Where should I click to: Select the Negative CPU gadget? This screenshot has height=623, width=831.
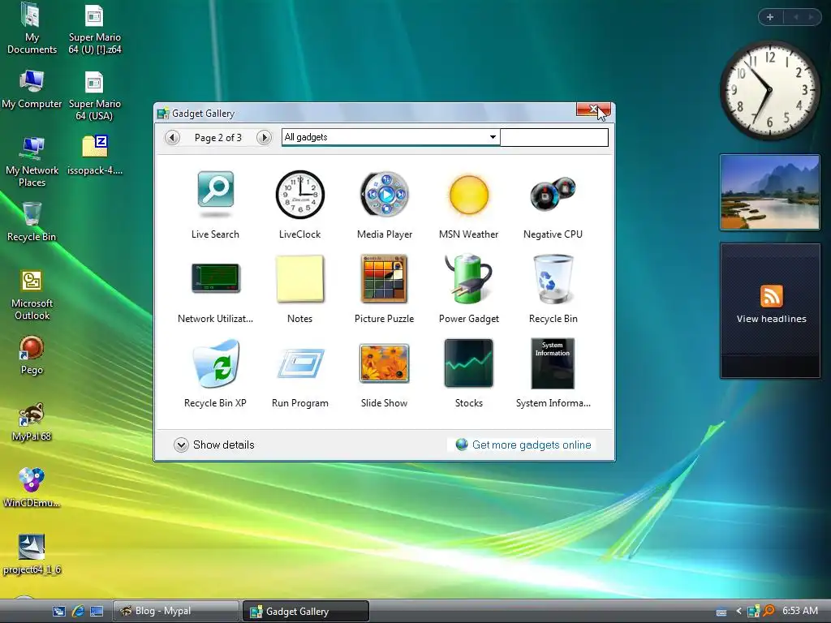(553, 204)
